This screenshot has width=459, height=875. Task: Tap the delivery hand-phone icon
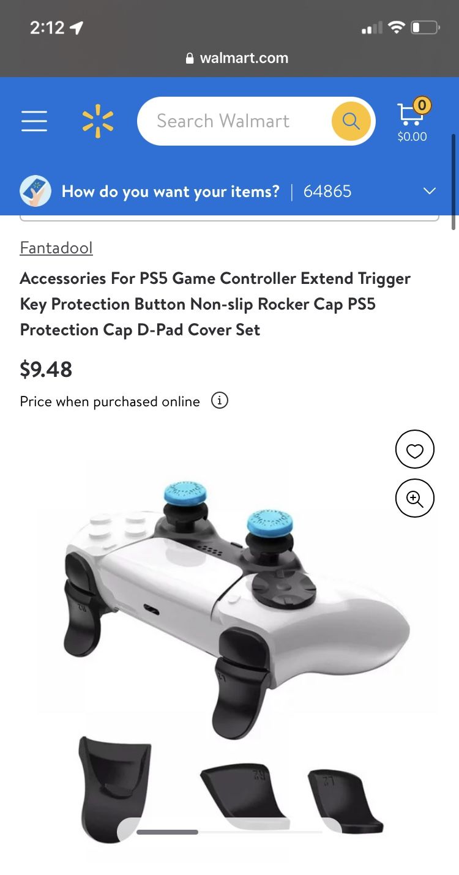point(35,192)
